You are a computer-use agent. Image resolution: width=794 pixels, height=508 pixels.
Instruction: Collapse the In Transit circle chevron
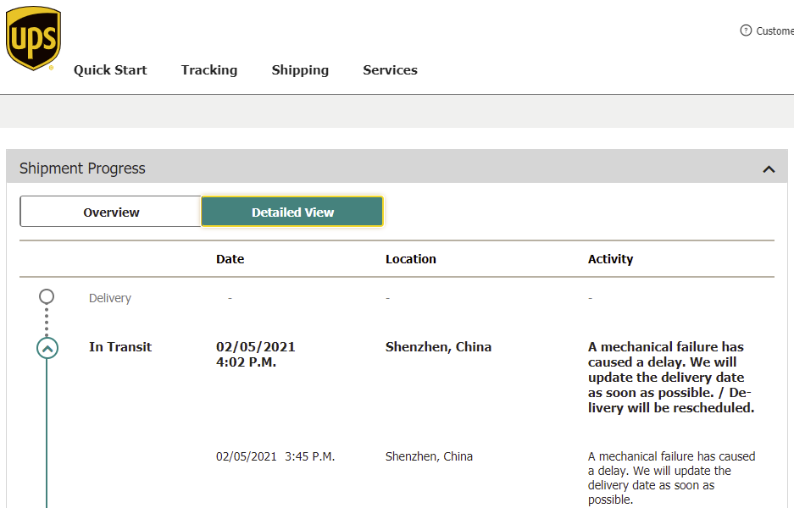point(47,348)
